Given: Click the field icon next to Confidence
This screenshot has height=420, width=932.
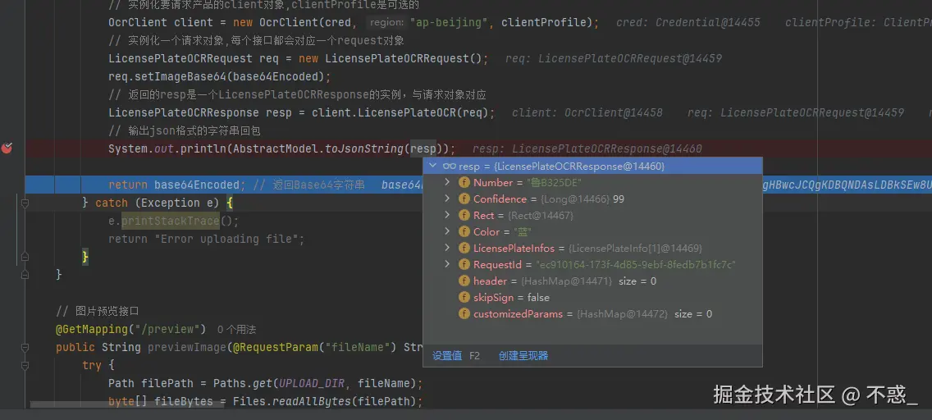Looking at the screenshot, I should click(x=464, y=199).
